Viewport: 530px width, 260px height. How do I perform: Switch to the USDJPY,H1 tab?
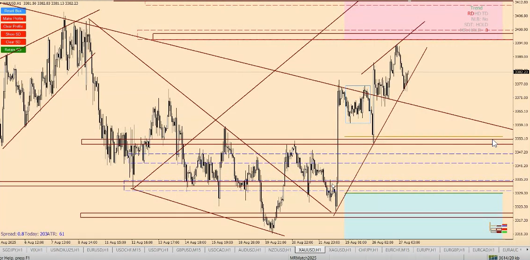pyautogui.click(x=159, y=250)
